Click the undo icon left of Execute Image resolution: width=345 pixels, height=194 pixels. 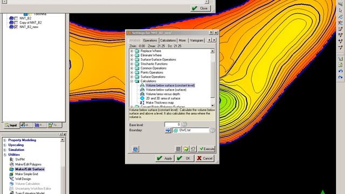[x=193, y=149]
